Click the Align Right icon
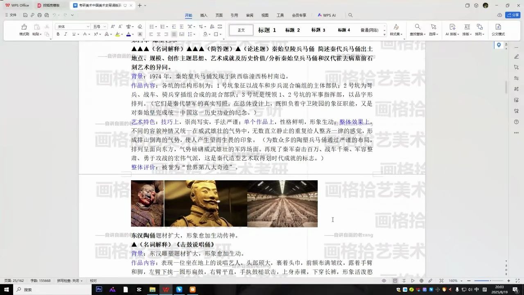 166,34
